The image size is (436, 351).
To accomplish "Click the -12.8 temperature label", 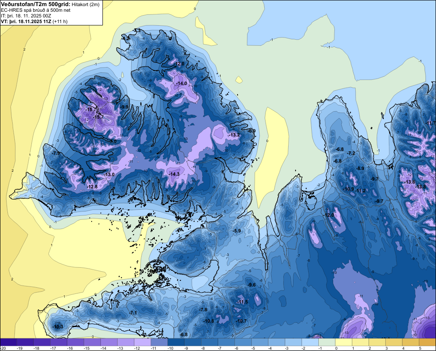I will tap(92, 187).
